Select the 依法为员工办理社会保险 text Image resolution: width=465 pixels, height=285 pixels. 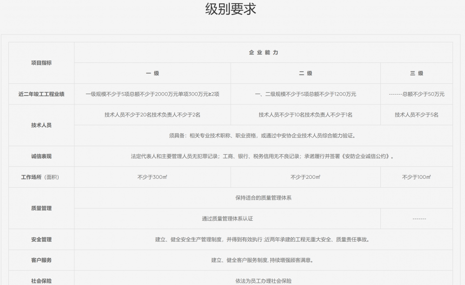263,281
